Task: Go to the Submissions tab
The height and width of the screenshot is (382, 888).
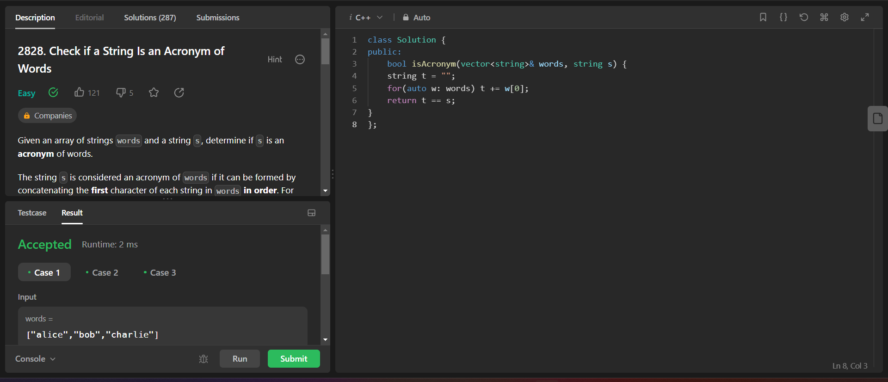Action: tap(218, 18)
